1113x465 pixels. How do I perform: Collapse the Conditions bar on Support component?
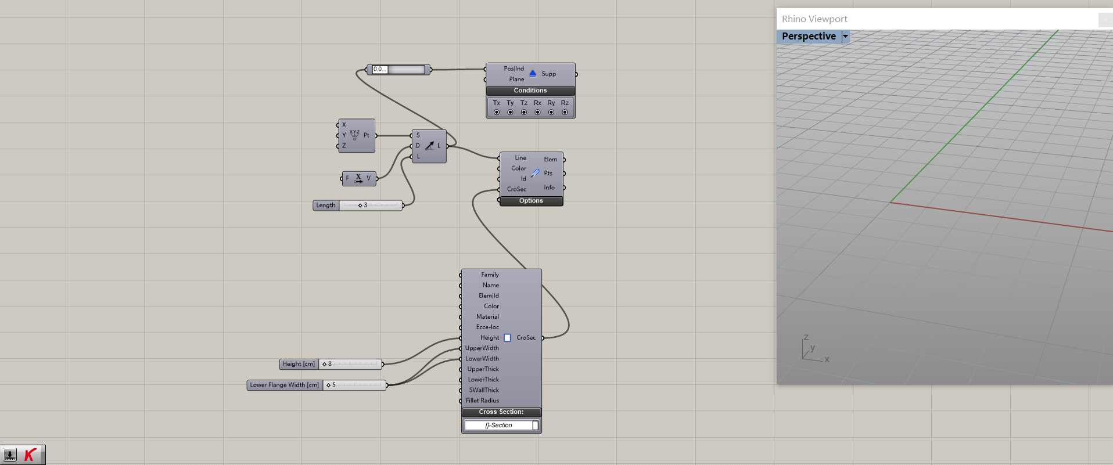[530, 91]
